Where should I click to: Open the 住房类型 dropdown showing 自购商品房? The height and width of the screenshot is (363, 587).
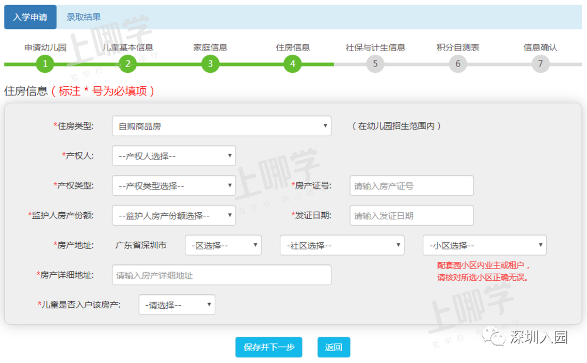221,126
